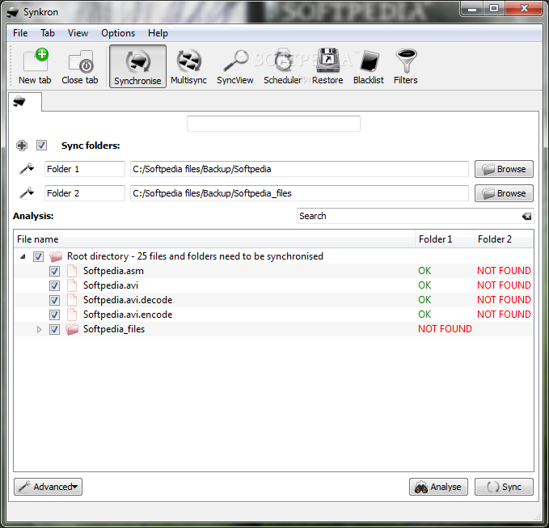Screen dimensions: 549x528
Task: Open the Blacklist tool
Action: (369, 66)
